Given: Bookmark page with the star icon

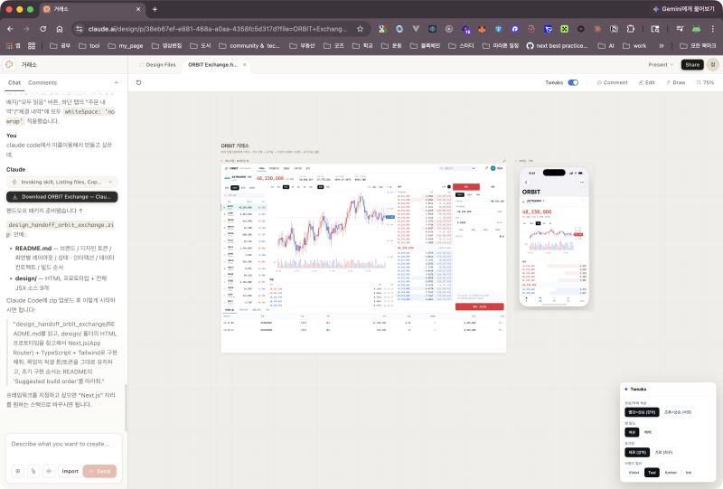Looking at the screenshot, I should (360, 29).
